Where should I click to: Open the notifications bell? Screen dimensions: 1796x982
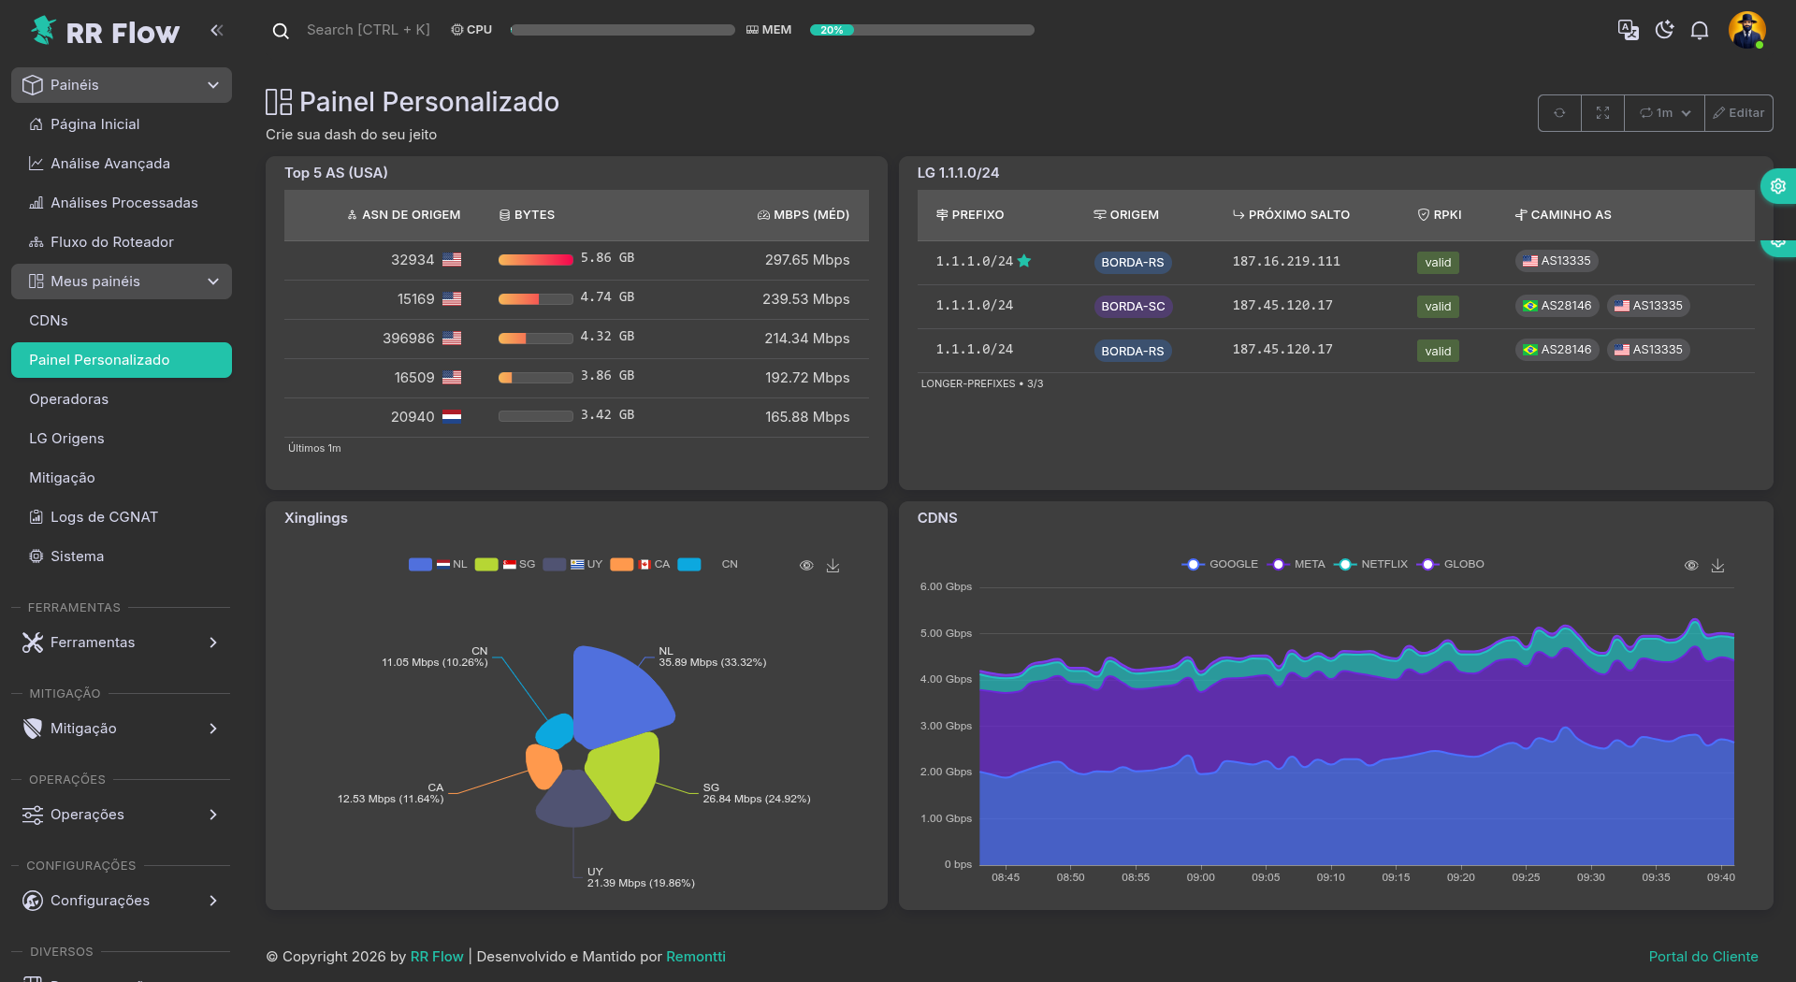coord(1700,30)
